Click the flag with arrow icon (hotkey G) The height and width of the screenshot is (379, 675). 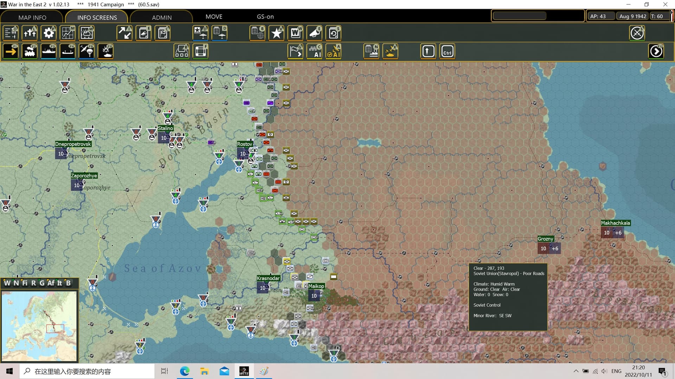point(296,51)
